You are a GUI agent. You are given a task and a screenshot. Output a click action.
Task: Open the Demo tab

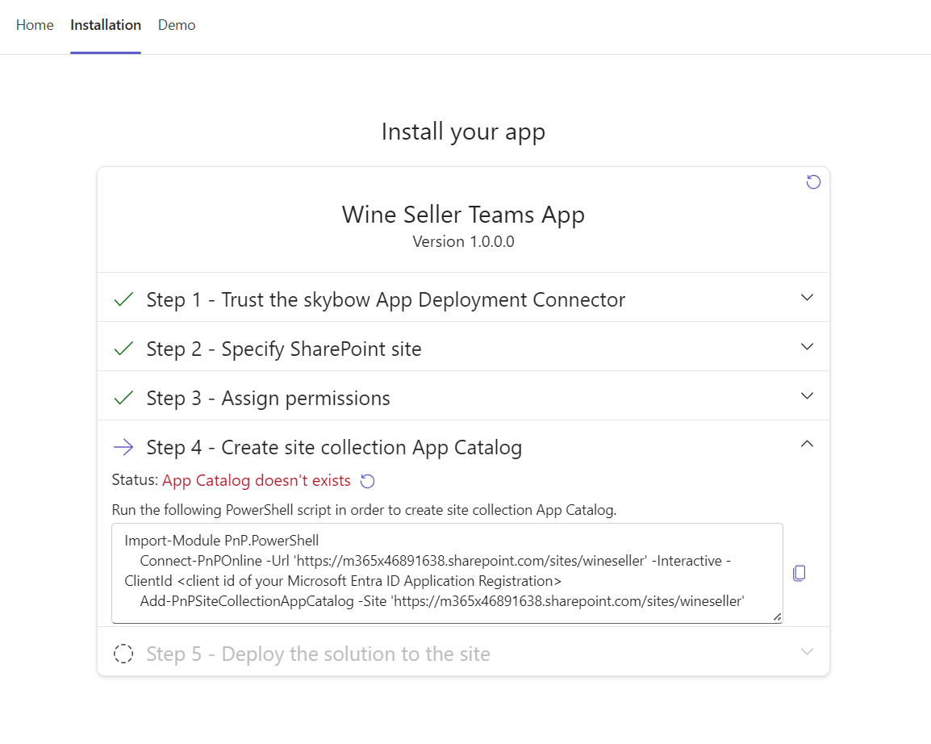point(177,25)
